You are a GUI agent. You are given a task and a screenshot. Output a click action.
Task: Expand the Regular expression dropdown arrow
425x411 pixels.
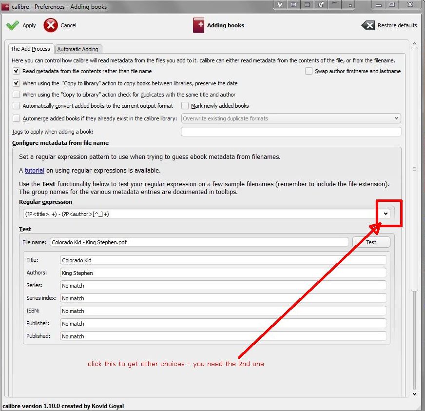pos(386,214)
